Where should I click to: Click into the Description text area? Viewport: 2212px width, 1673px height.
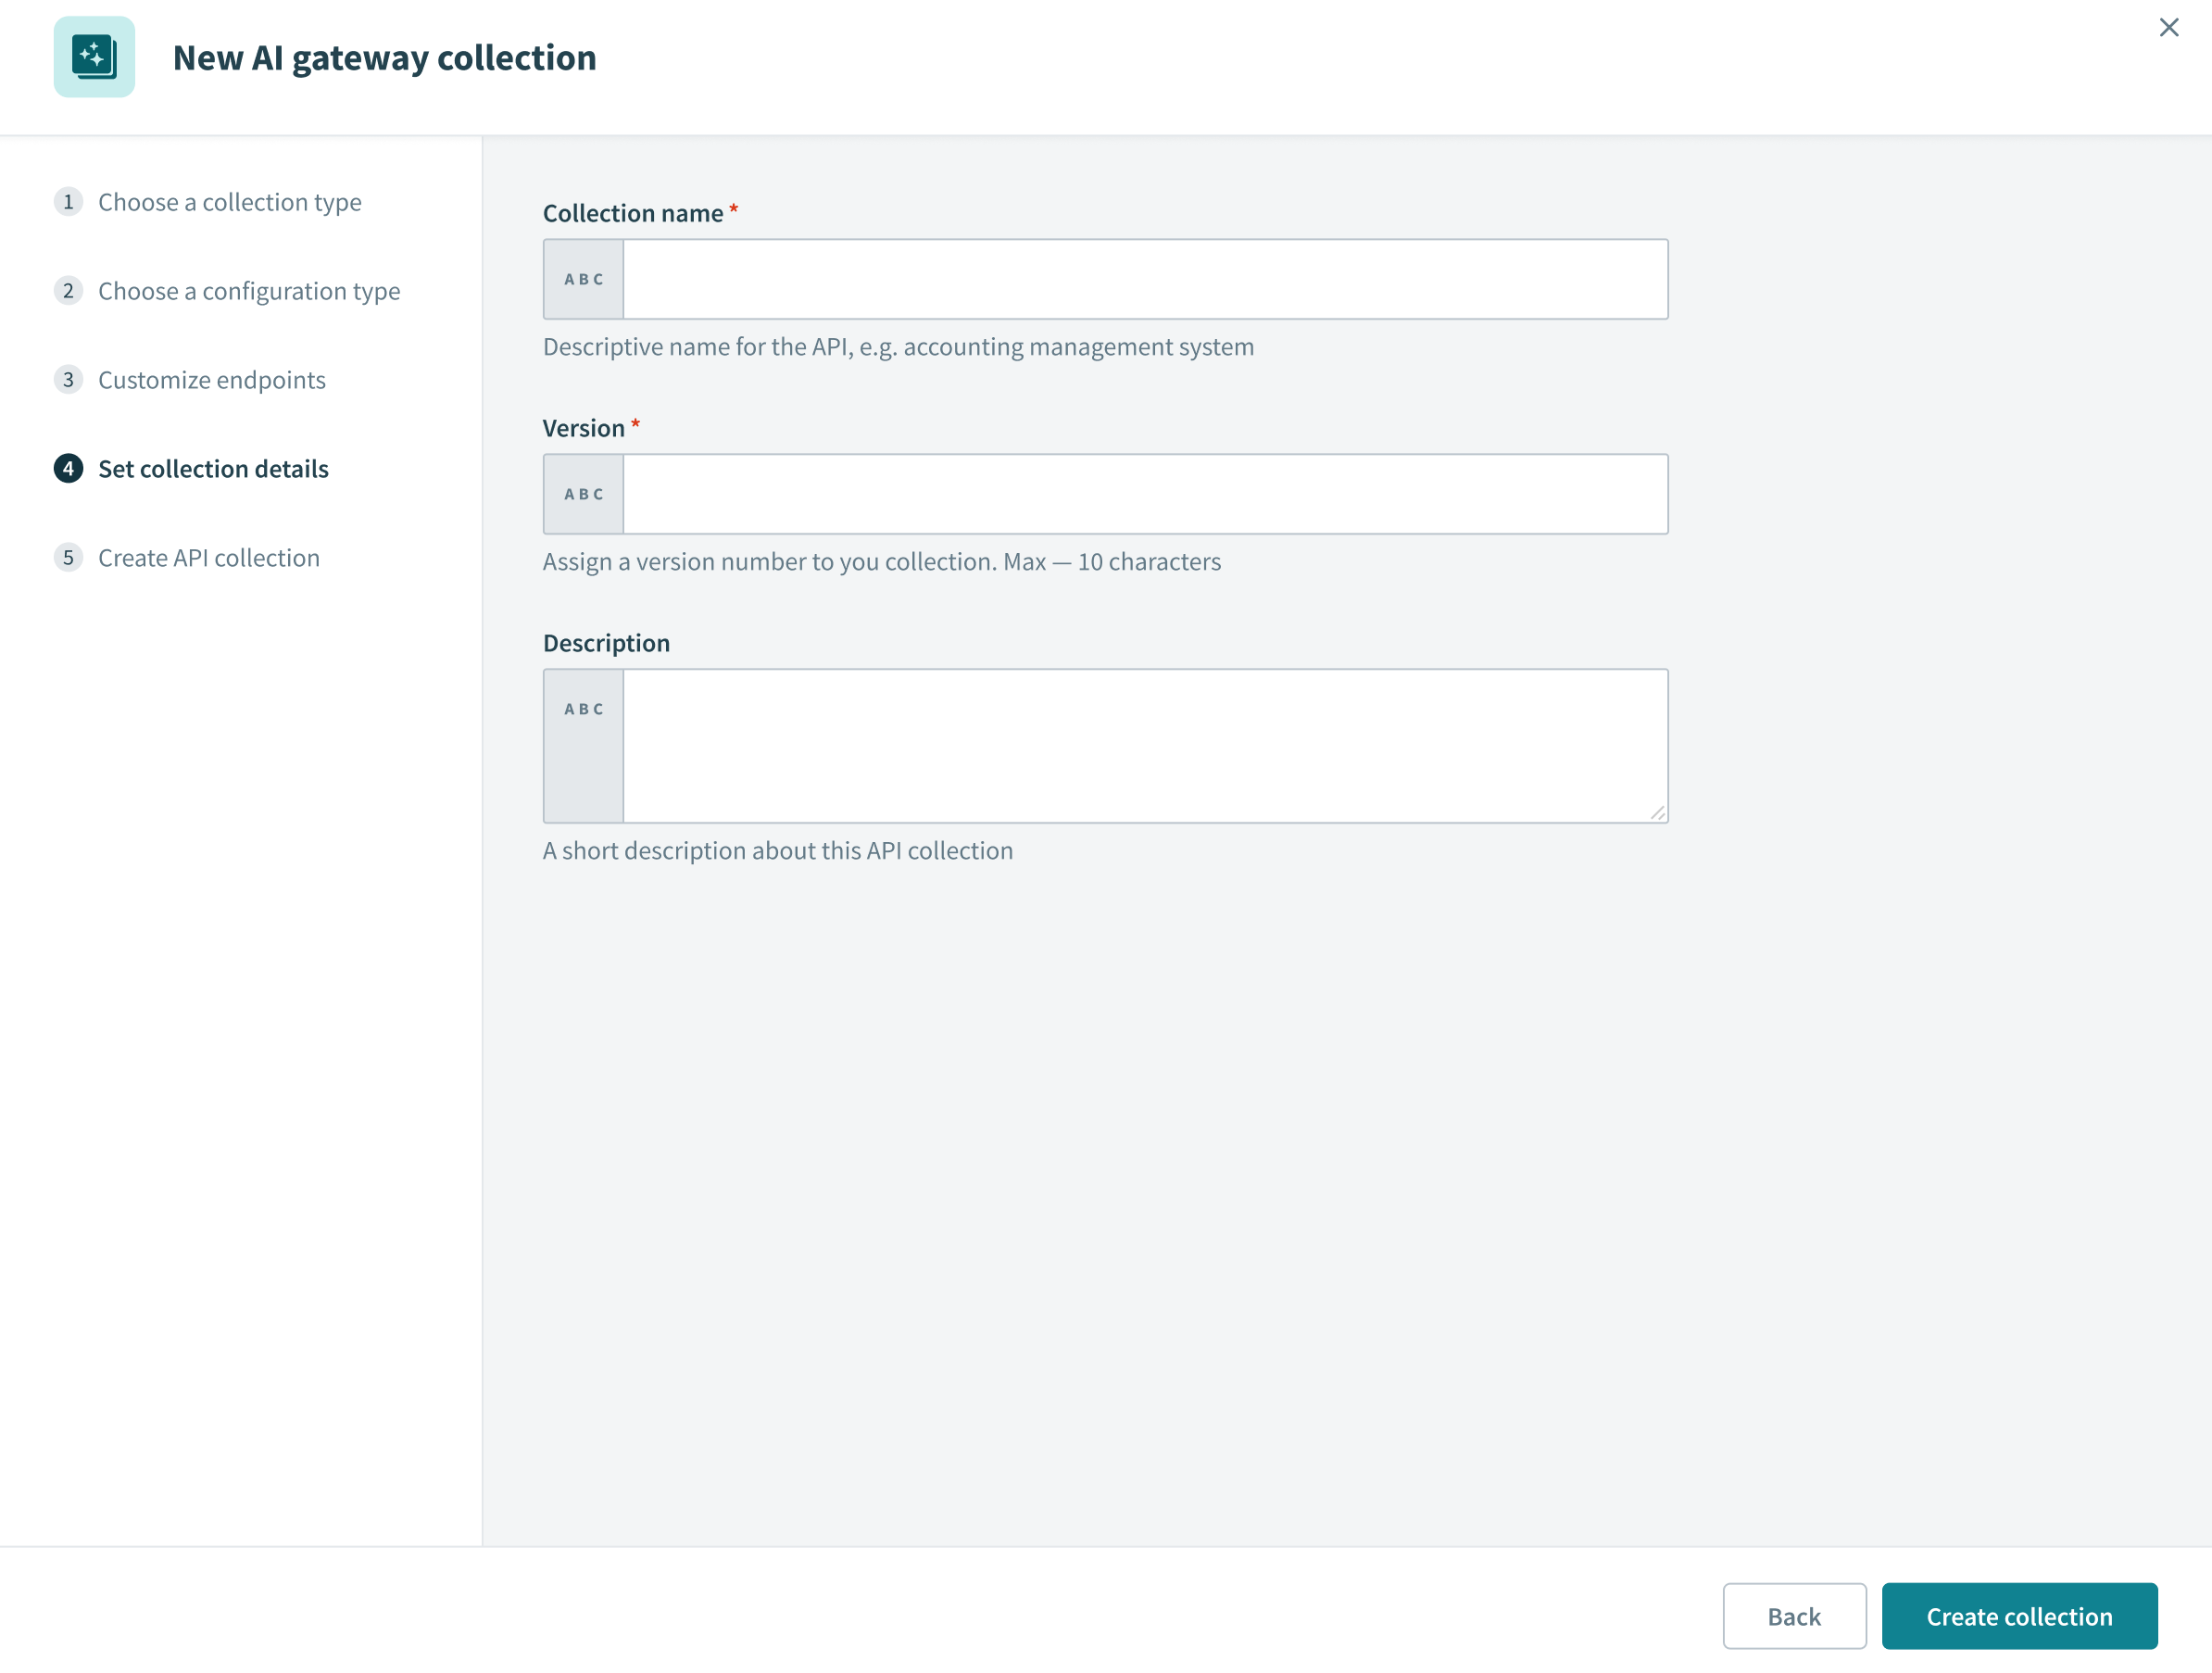point(1145,746)
